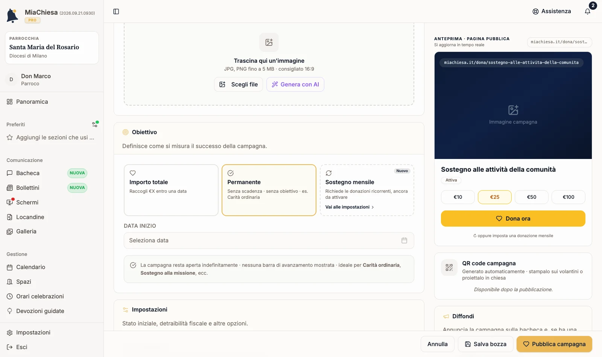
Task: Click the Esci logout icon
Action: (10, 347)
